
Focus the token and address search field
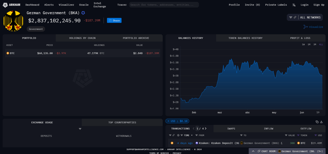[164, 5]
